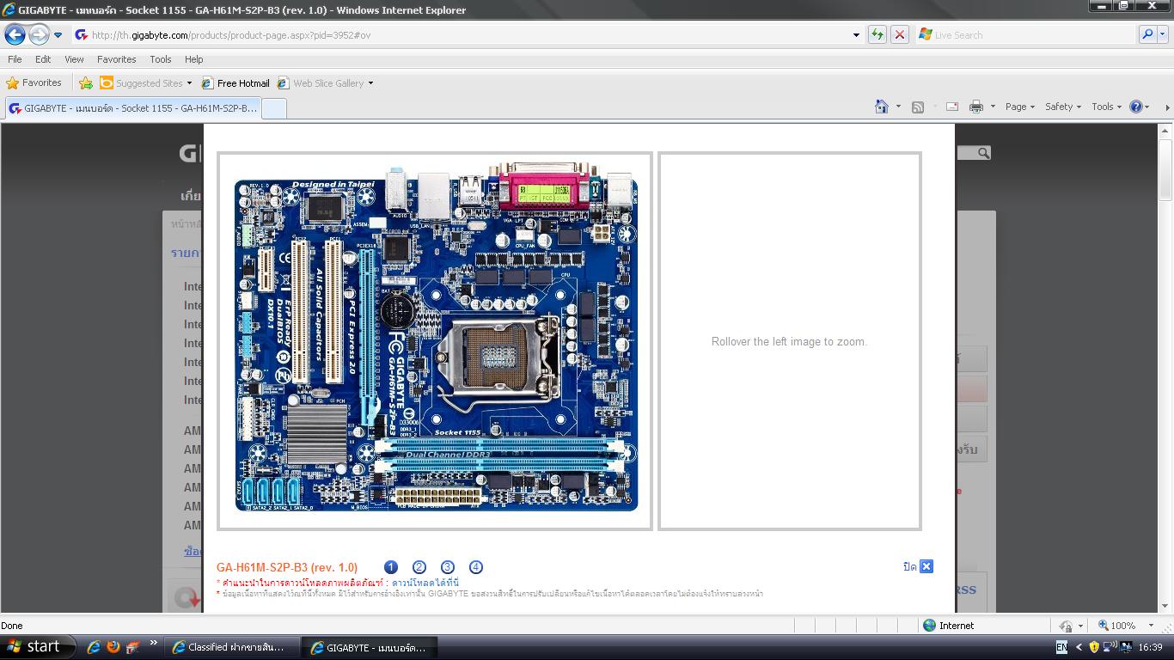This screenshot has height=660, width=1174.
Task: Click the Home icon in command bar
Action: 882,107
